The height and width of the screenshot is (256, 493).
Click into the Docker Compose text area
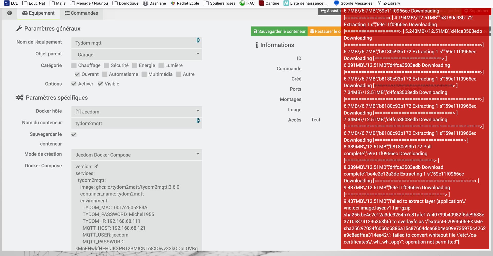(137, 206)
